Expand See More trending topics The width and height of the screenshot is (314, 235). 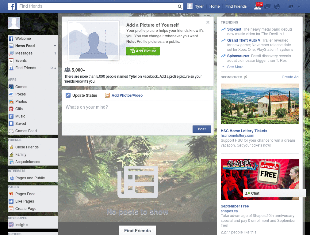point(235,67)
